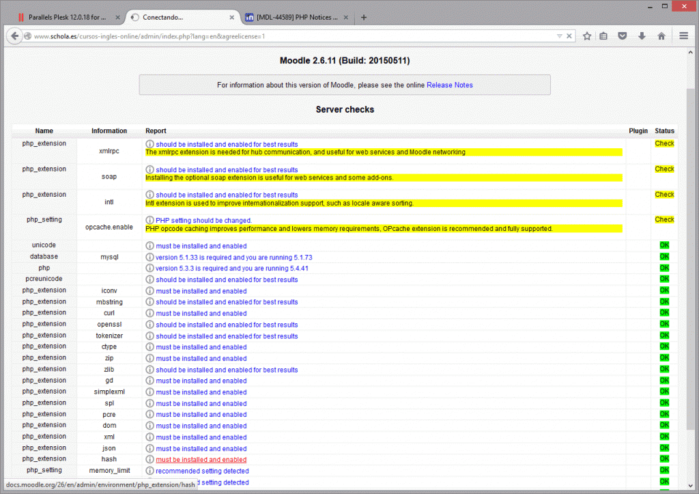Click the green OK status for hash
Image resolution: width=699 pixels, height=494 pixels.
click(664, 458)
